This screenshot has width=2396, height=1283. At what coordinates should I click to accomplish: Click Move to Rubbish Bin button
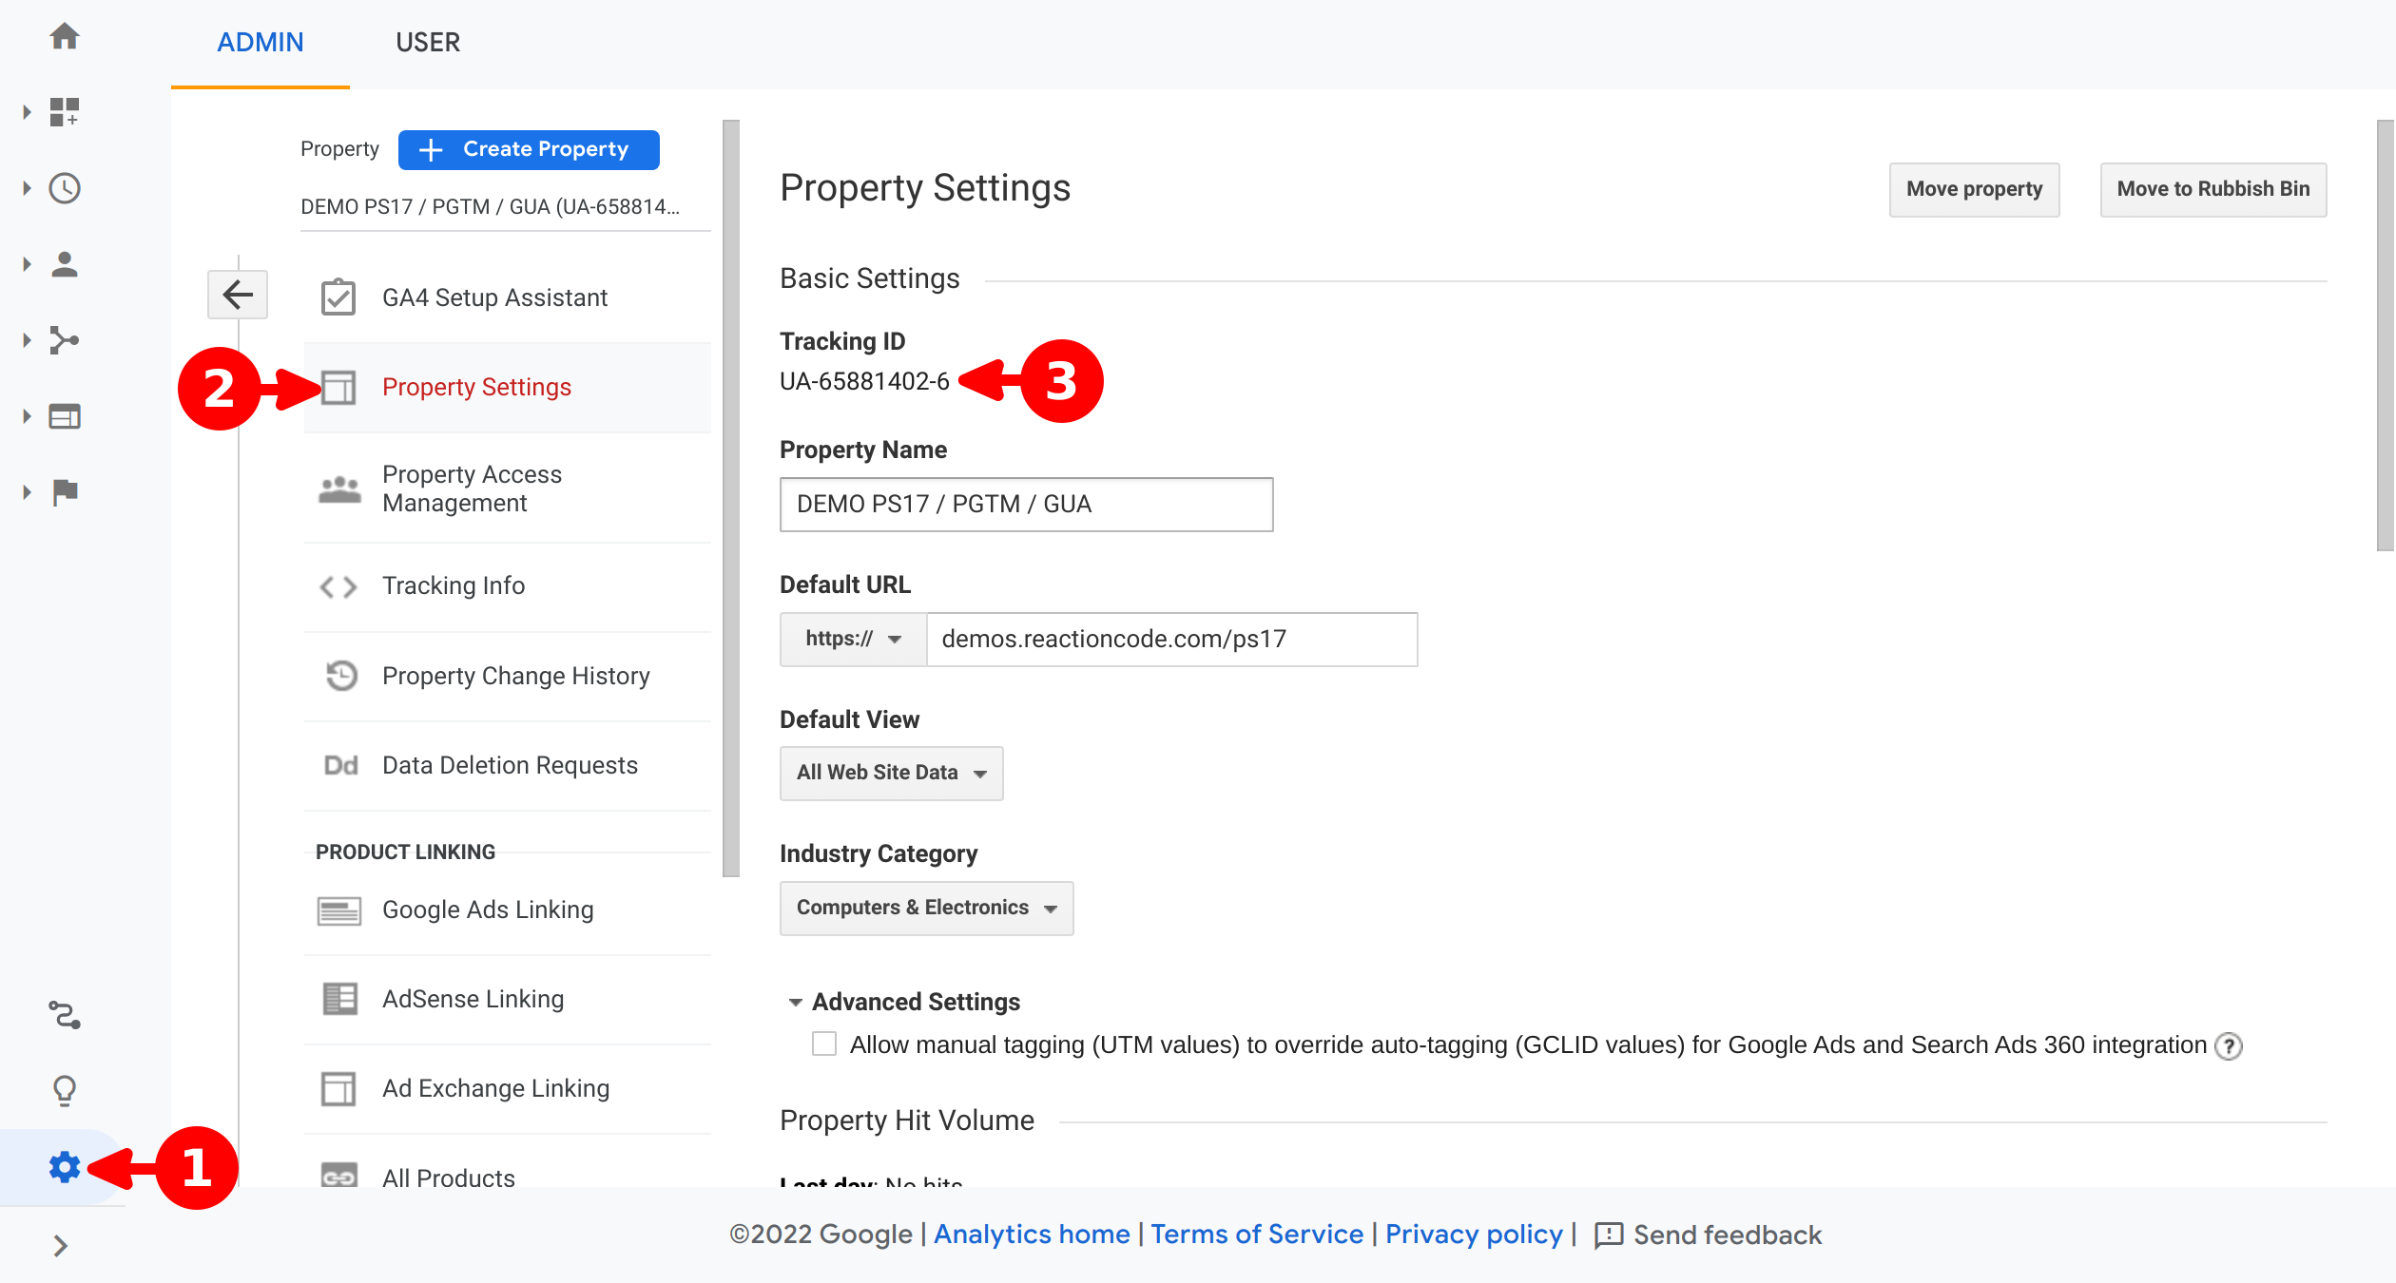[2212, 189]
